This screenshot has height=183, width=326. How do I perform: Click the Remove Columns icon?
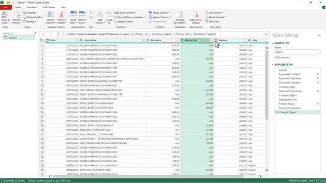click(62, 15)
